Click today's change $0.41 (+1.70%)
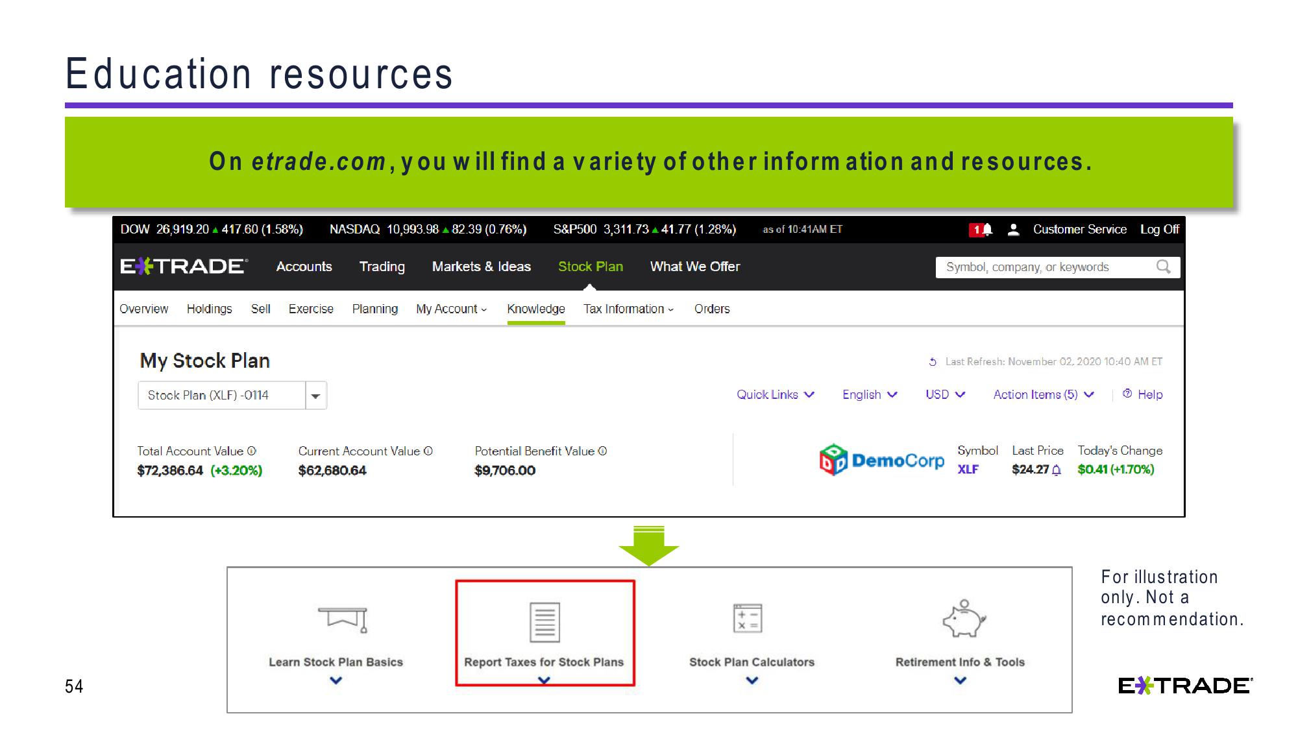 tap(1116, 470)
